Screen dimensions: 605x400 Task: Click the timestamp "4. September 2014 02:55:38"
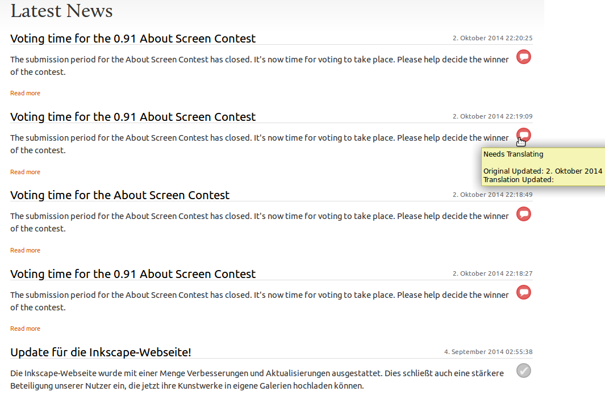488,352
